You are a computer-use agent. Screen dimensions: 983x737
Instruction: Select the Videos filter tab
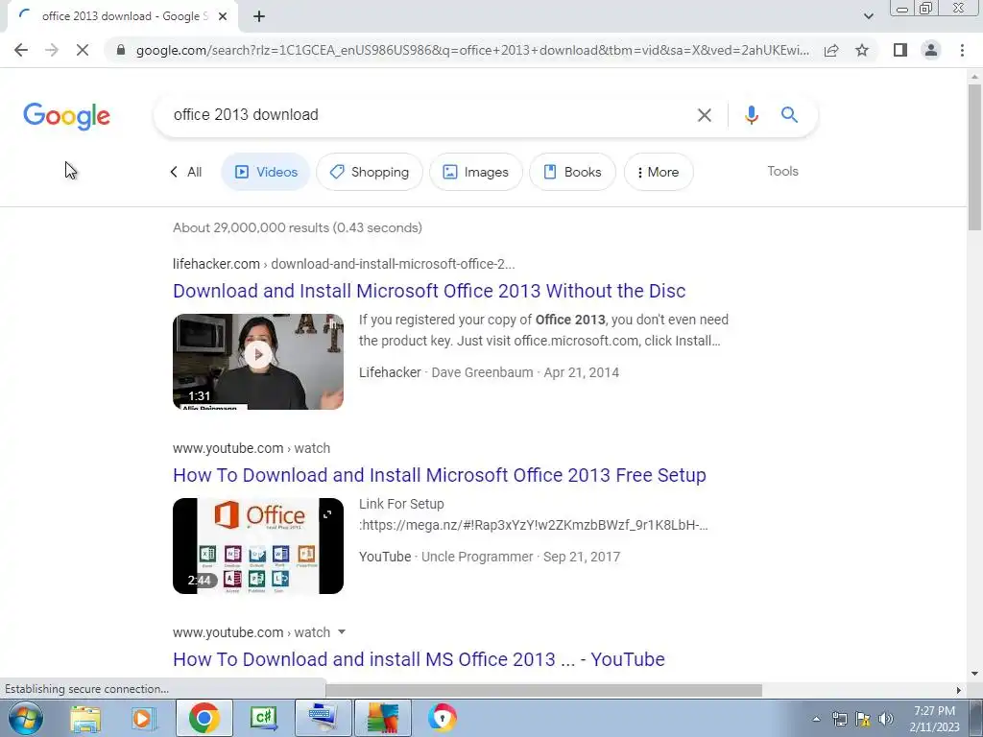266,172
